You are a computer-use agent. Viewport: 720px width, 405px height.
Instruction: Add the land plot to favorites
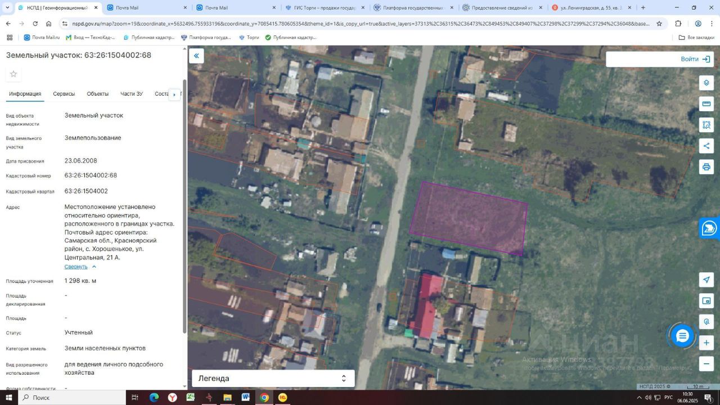13,74
